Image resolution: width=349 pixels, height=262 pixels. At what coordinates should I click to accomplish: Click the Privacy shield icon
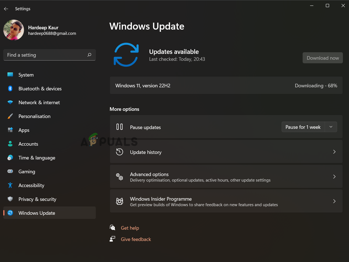click(10, 199)
